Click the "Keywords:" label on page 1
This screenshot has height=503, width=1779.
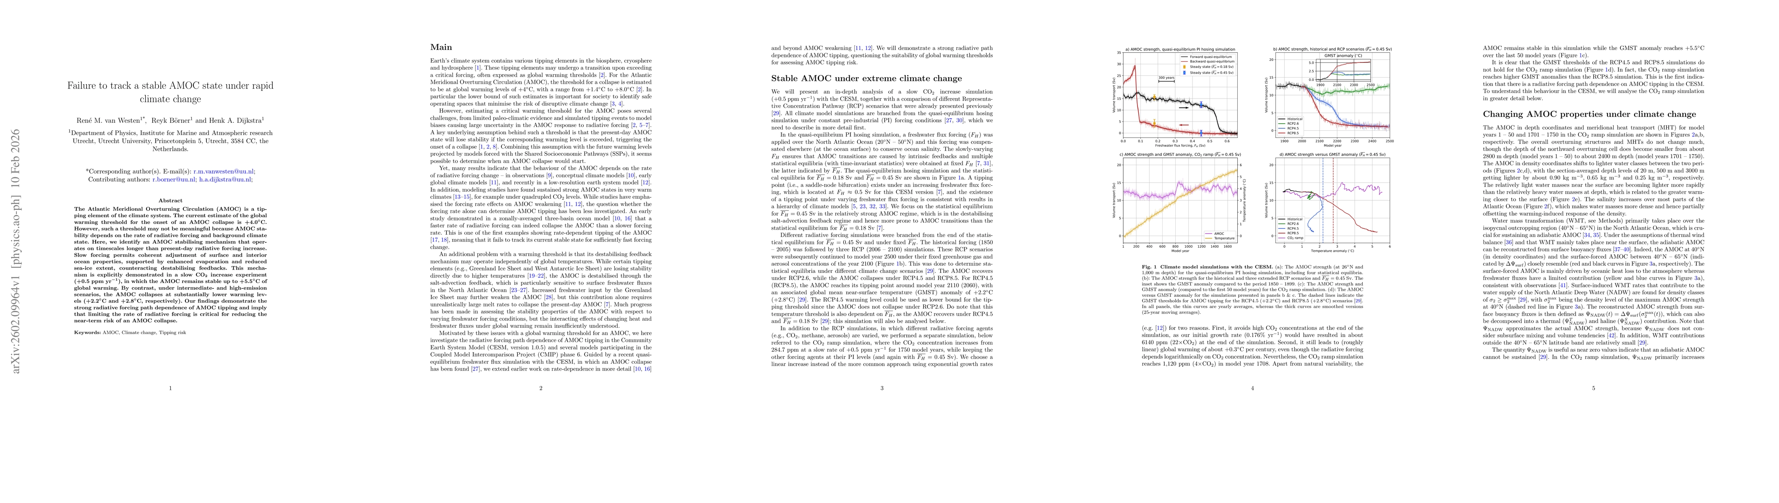(87, 332)
